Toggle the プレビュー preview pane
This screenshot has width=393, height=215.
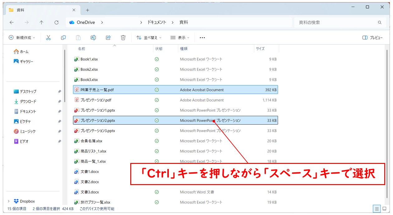[373, 37]
